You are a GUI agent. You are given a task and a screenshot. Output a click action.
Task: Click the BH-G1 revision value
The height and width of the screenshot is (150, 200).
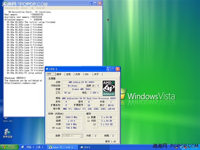pyautogui.click(x=111, y=105)
